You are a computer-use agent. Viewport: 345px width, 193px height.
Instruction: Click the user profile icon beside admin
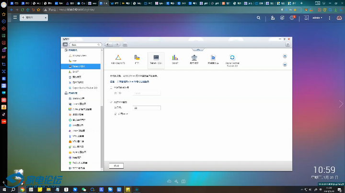tap(306, 18)
